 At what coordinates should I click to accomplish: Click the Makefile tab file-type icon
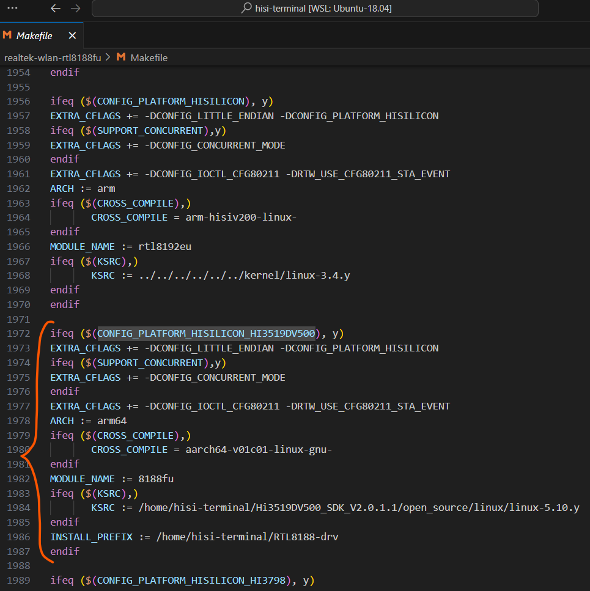click(7, 35)
